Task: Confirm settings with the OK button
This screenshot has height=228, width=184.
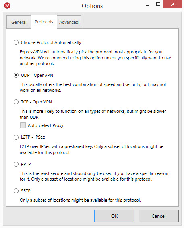Action: click(114, 216)
